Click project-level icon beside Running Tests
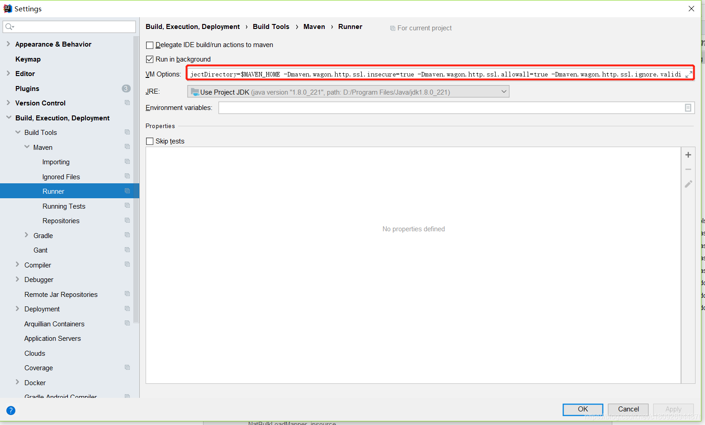This screenshot has width=705, height=425. 127,205
